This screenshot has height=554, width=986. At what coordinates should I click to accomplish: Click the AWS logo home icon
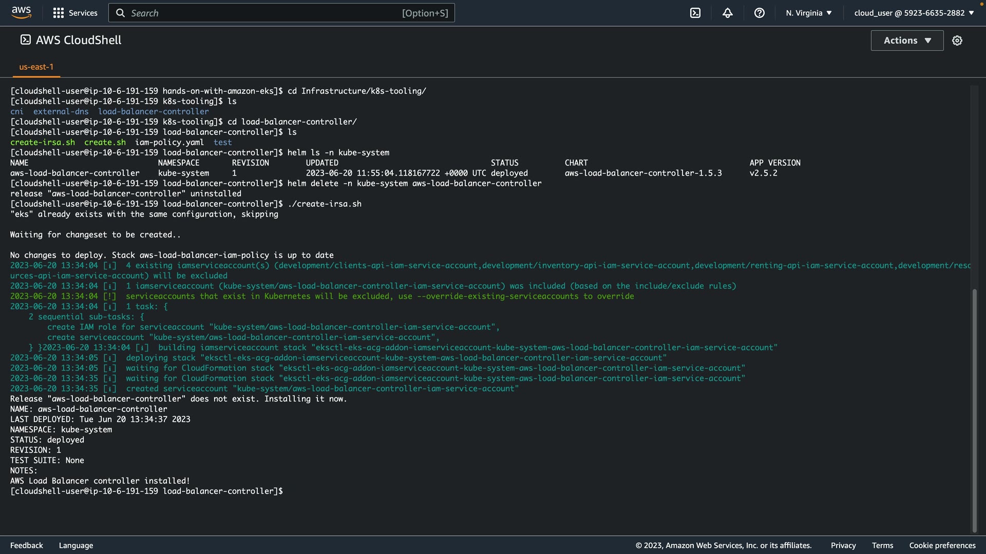point(21,12)
